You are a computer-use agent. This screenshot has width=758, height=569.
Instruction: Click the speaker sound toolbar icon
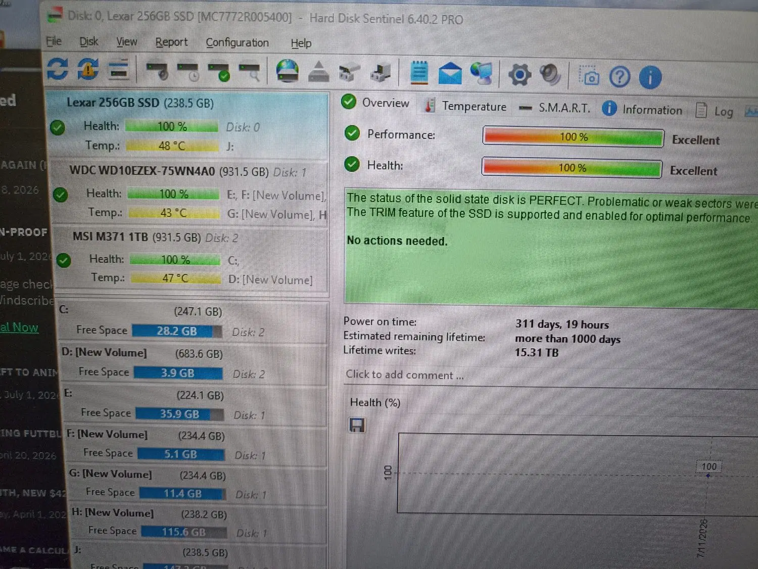550,75
